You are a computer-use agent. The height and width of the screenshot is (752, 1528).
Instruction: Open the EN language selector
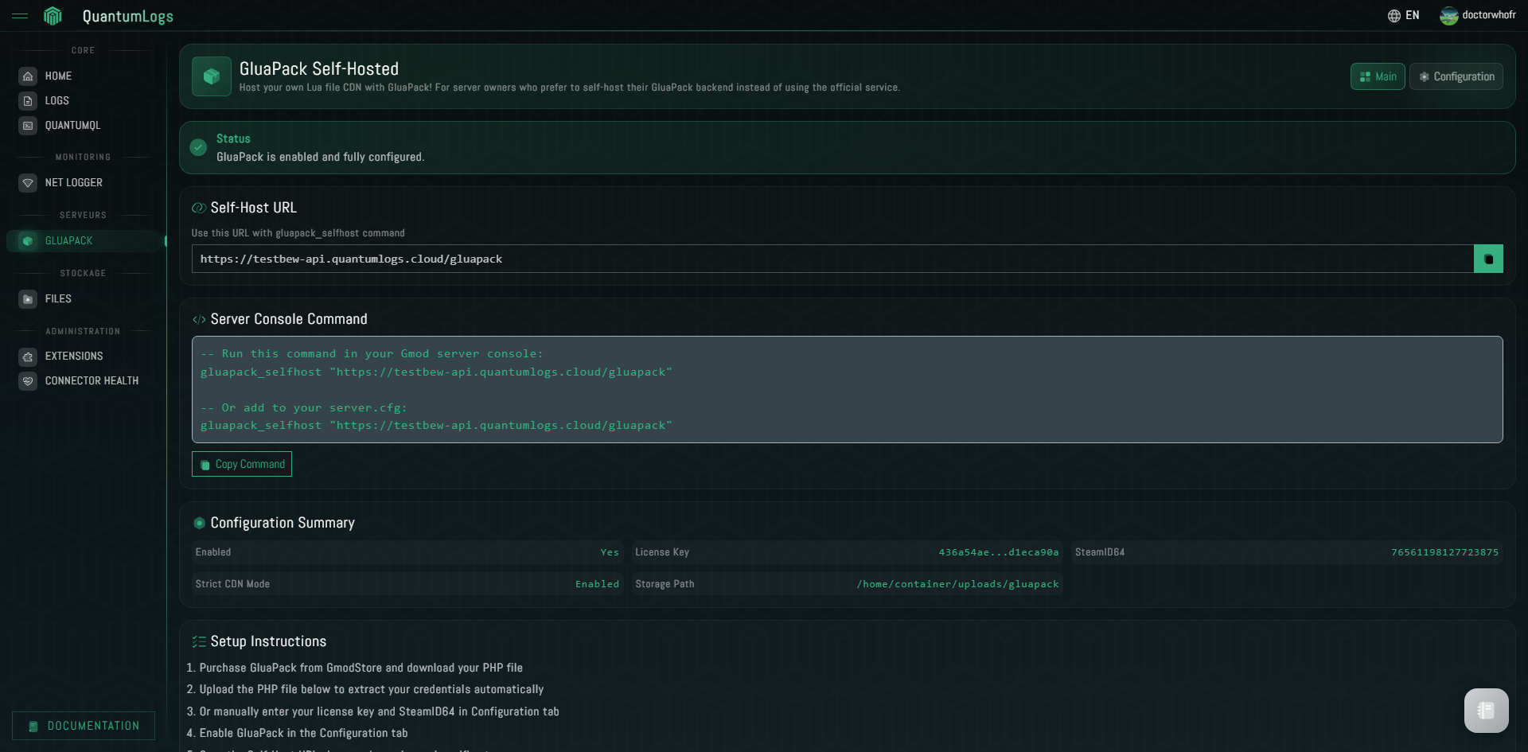[1404, 16]
